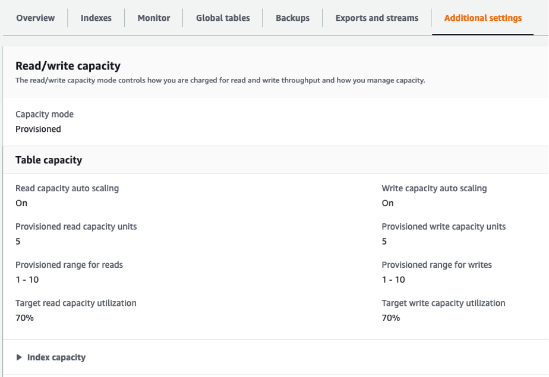The image size is (549, 377).
Task: Switch to the Overview tab
Action: 35,18
